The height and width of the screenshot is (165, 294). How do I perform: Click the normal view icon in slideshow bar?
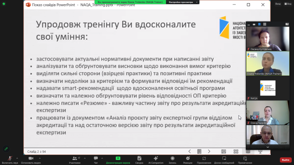tap(224, 151)
